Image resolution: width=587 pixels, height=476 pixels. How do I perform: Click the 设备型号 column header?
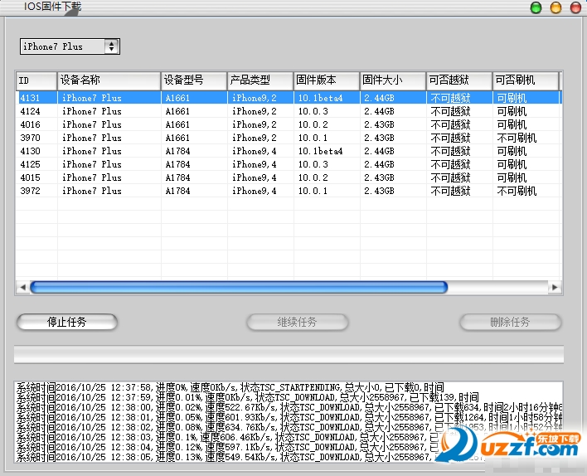[x=194, y=80]
